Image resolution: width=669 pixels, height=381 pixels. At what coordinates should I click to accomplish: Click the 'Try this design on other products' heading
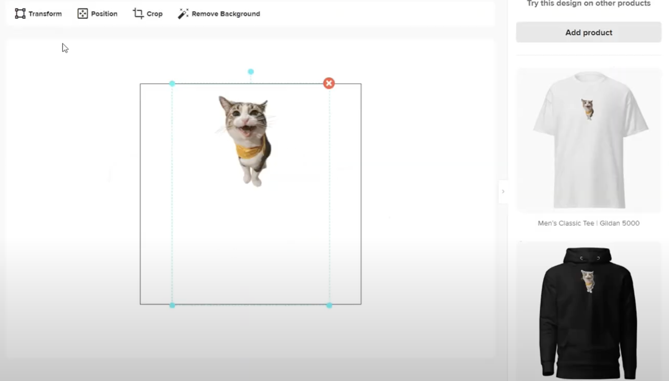pos(588,4)
